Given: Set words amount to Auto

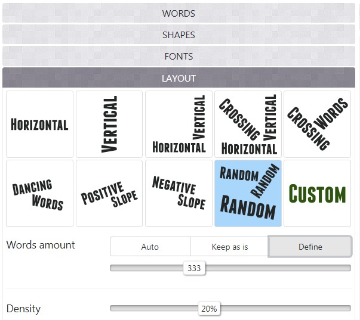Looking at the screenshot, I should coord(150,247).
